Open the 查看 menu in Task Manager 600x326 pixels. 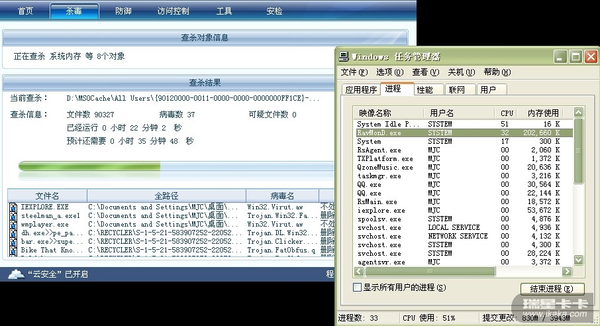click(426, 72)
